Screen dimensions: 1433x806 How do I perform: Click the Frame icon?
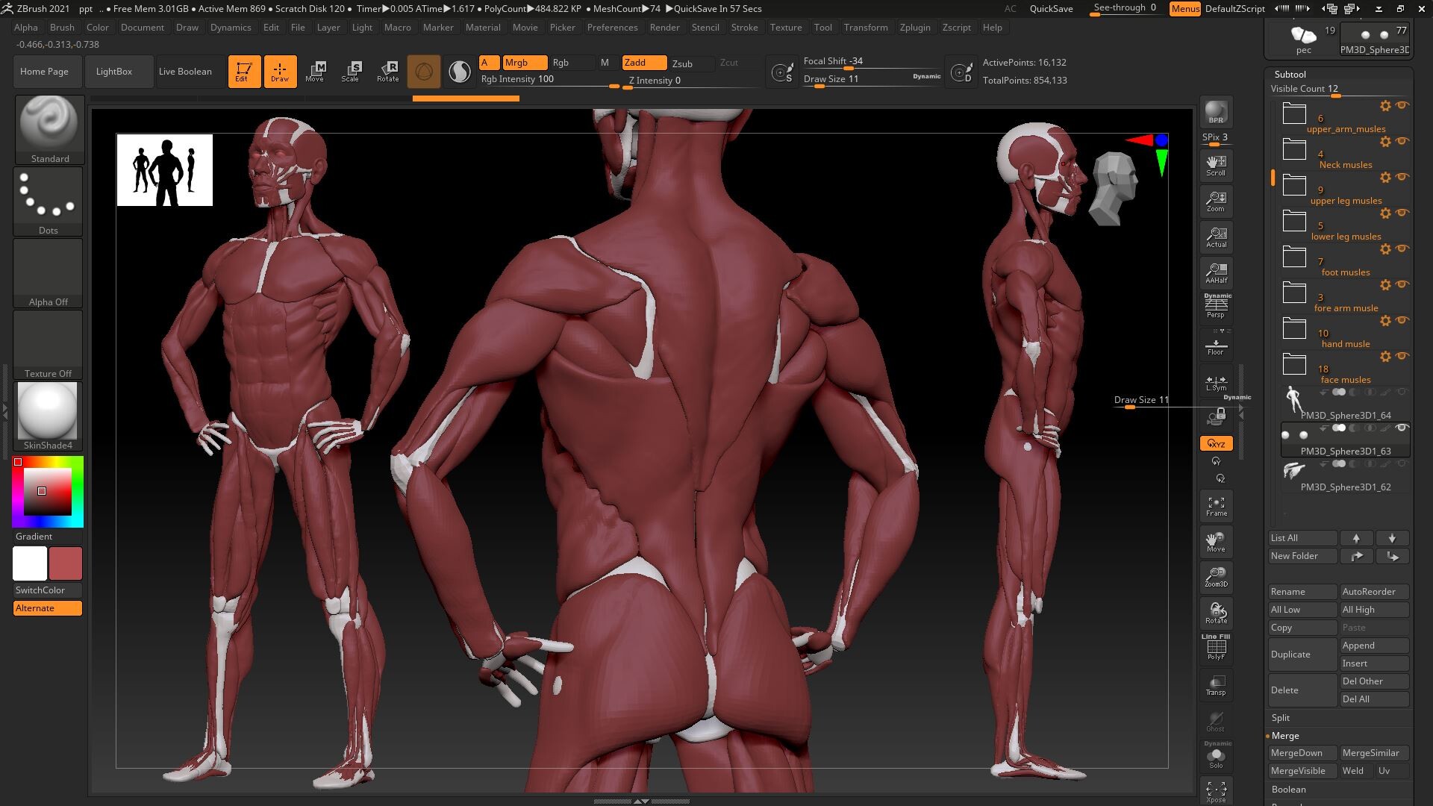click(x=1216, y=506)
